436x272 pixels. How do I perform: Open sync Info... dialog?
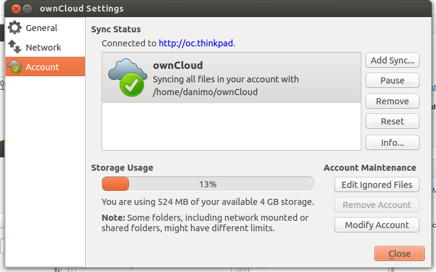point(393,143)
